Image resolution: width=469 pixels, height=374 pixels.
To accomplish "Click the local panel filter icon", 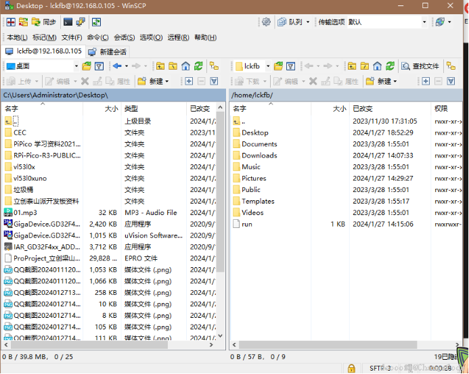I will [x=99, y=66].
